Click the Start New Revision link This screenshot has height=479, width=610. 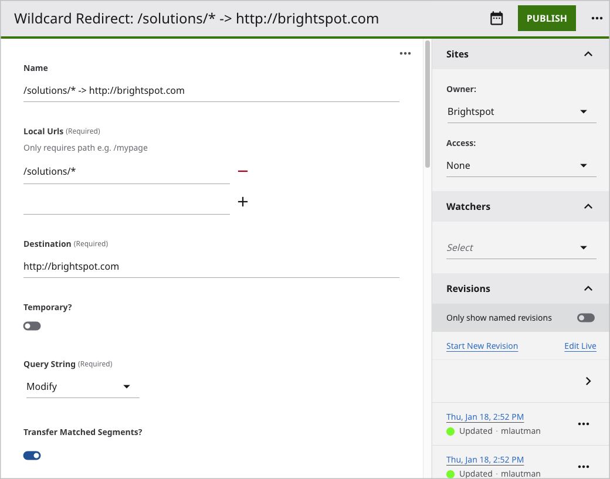[482, 346]
